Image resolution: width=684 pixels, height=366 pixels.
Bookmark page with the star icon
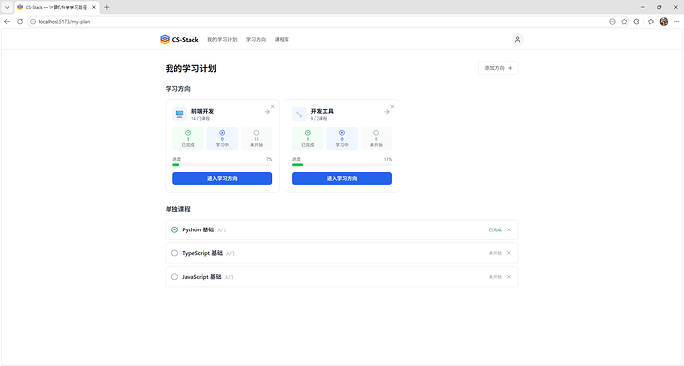coord(624,22)
